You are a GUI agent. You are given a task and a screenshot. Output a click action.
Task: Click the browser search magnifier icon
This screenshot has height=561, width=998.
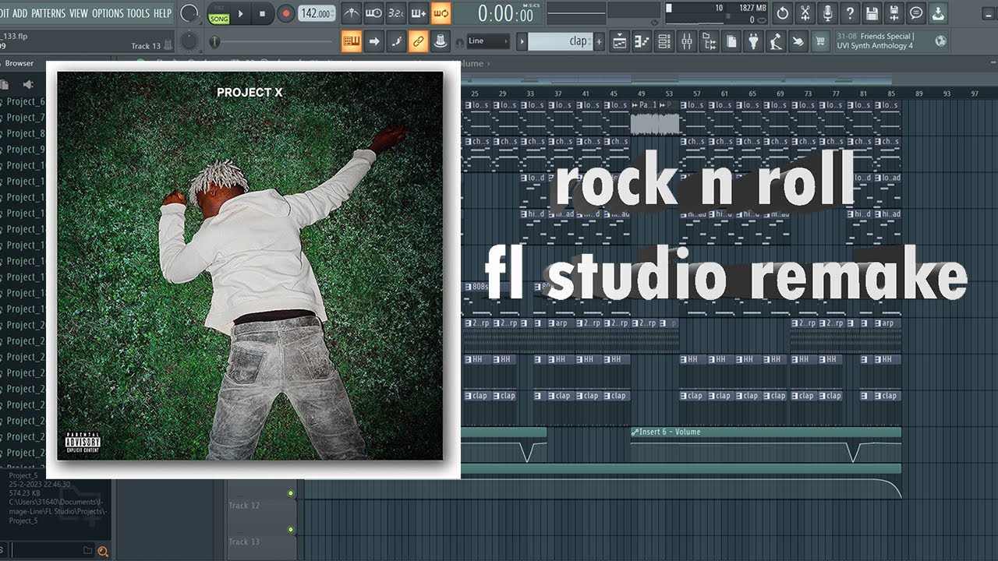pyautogui.click(x=102, y=552)
